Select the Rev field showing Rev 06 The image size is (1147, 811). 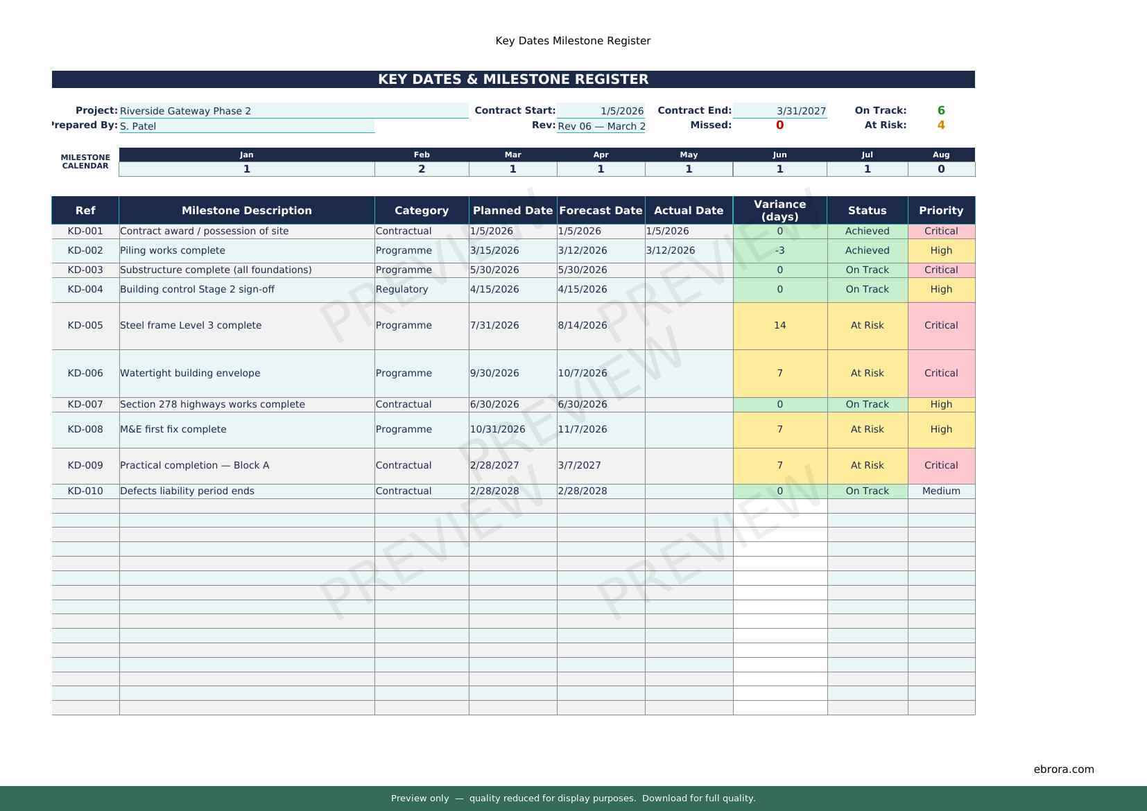[x=601, y=126]
